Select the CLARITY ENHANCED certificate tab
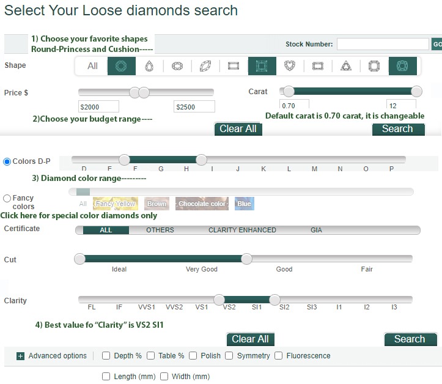442x384 pixels. tap(242, 230)
